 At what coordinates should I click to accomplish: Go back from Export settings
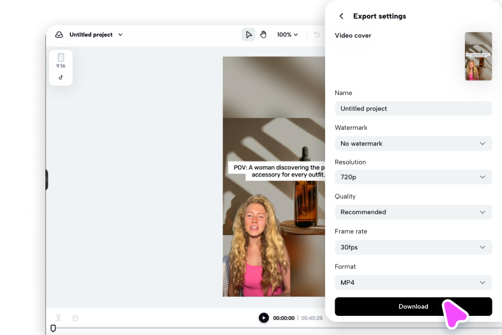pos(341,16)
